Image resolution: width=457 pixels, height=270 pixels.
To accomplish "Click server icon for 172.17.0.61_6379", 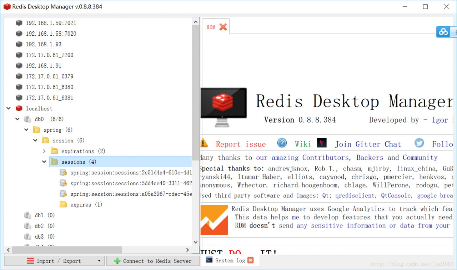I will (x=19, y=76).
